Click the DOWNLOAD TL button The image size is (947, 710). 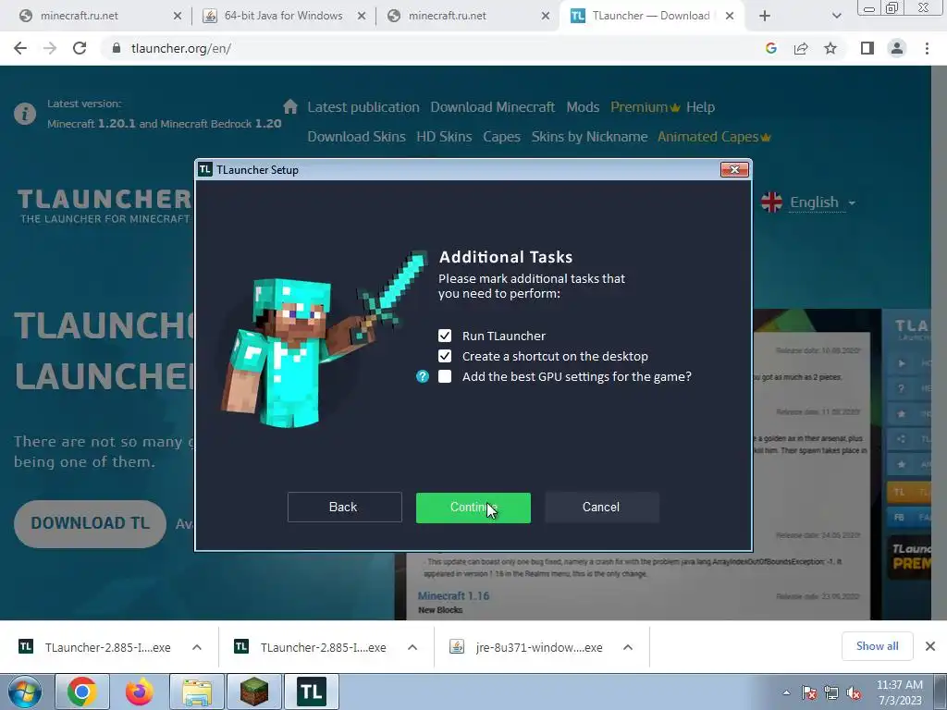click(x=90, y=523)
